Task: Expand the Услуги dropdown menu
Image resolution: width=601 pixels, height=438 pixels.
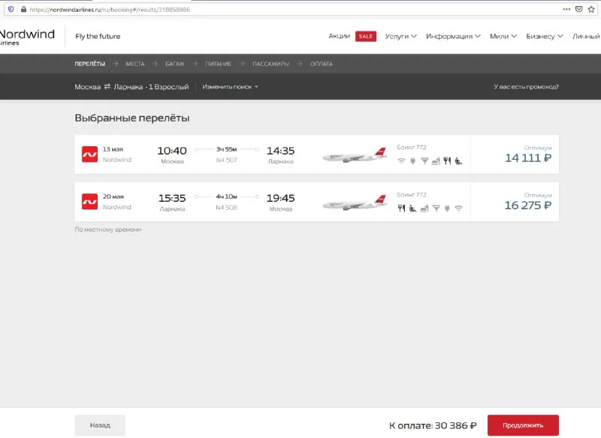Action: [400, 36]
